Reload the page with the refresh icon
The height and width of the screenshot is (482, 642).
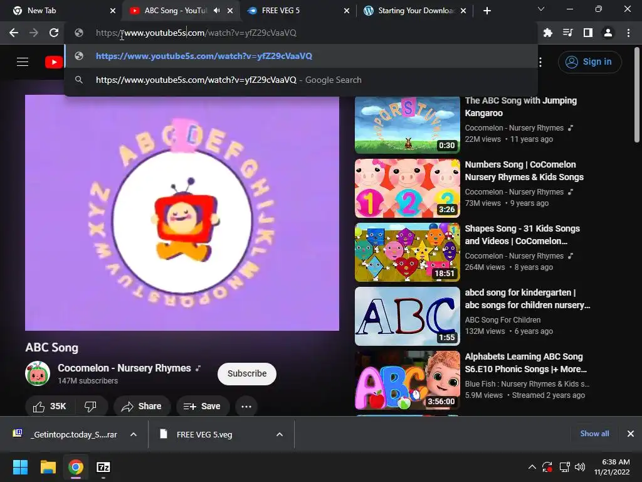(54, 33)
